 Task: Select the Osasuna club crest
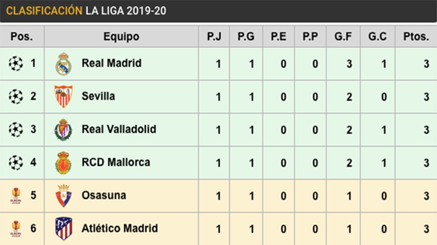63,196
